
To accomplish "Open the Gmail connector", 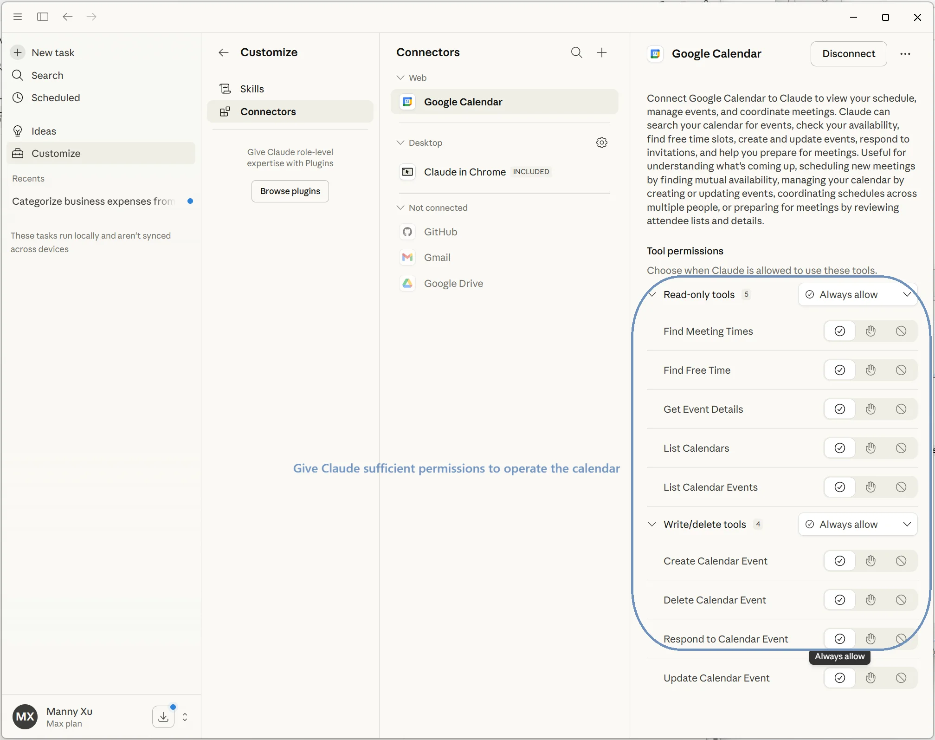I will click(x=437, y=257).
